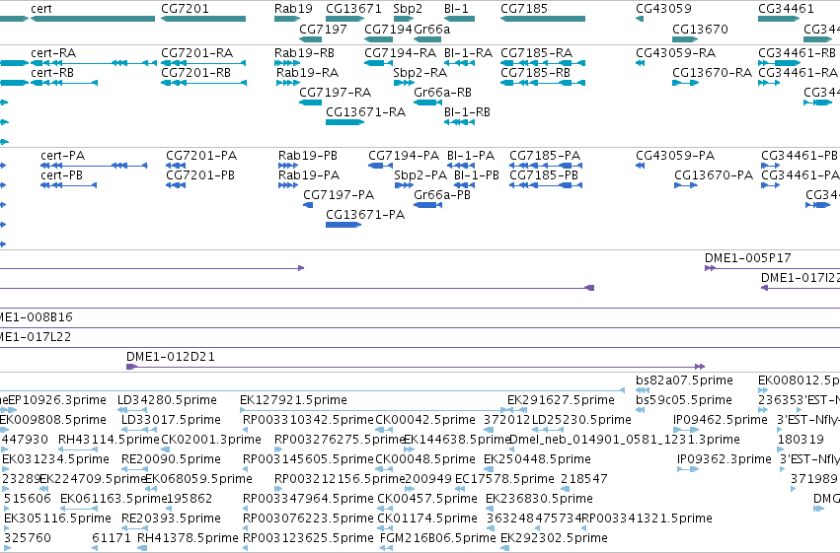Select the Rab19-PB protein feature
Viewport: 840px width, 553px height.
(288, 166)
